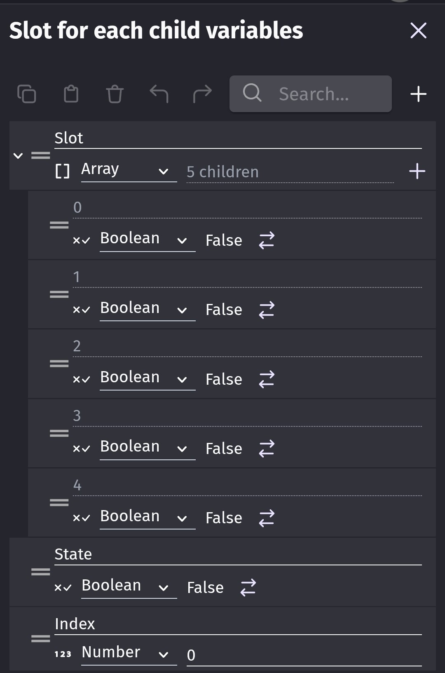The image size is (445, 673).
Task: Click the drag handle of the Index variable
Action: tap(40, 638)
